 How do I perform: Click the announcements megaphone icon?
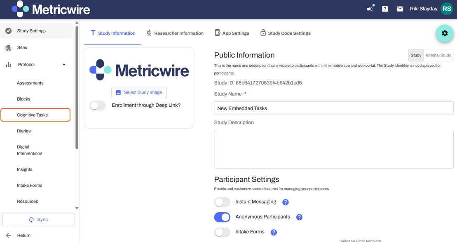point(370,9)
